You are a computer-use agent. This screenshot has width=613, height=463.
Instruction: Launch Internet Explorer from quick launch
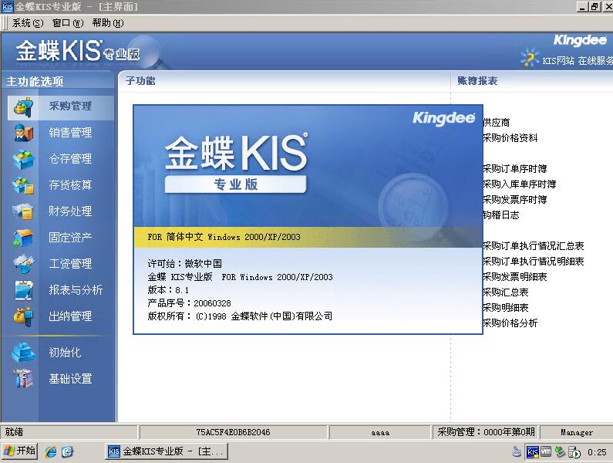click(51, 451)
